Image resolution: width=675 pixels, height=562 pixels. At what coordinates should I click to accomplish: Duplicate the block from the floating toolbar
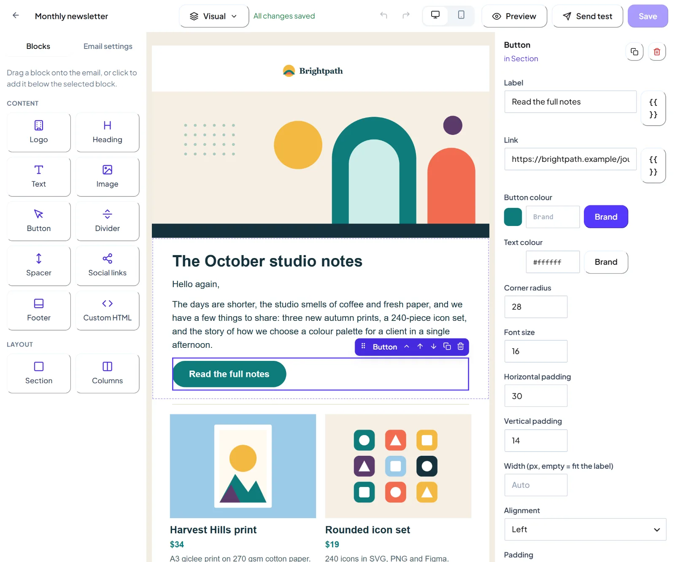click(447, 347)
